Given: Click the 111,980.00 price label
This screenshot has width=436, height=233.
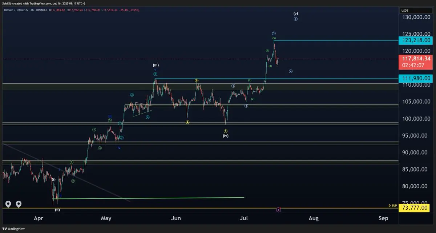Looking at the screenshot, I should (x=416, y=78).
